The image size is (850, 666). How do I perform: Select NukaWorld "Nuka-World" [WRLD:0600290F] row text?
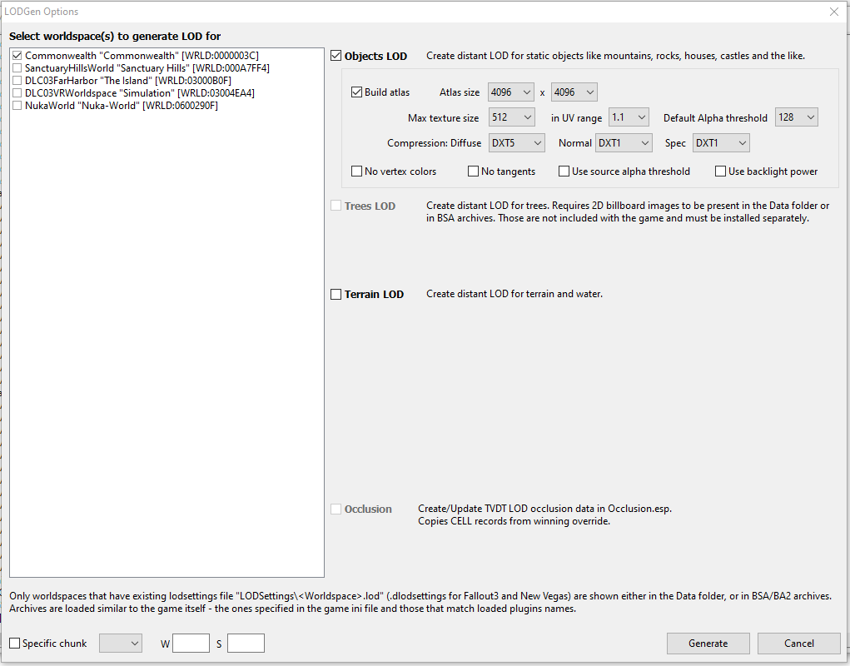[x=122, y=105]
